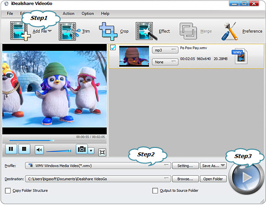
Task: Click the video preview area
Action: point(55,89)
